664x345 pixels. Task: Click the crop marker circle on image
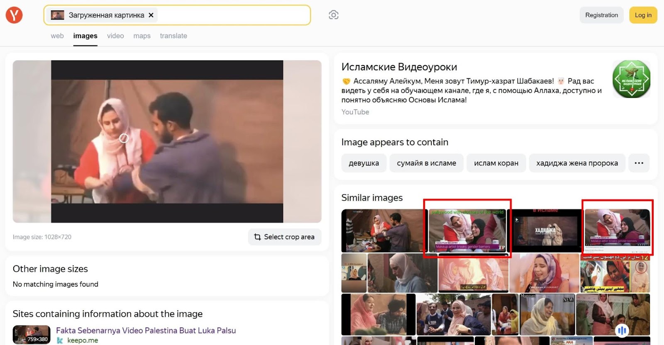click(124, 138)
